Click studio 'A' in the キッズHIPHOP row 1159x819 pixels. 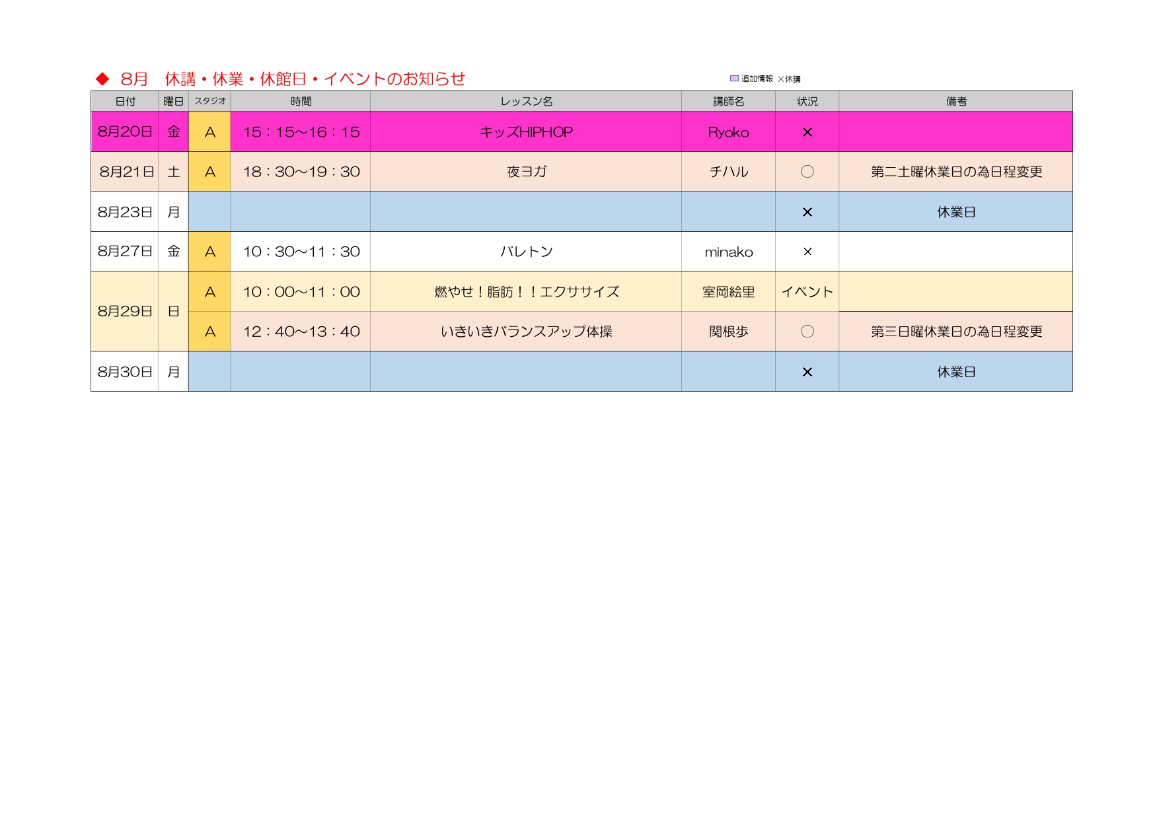pos(210,132)
